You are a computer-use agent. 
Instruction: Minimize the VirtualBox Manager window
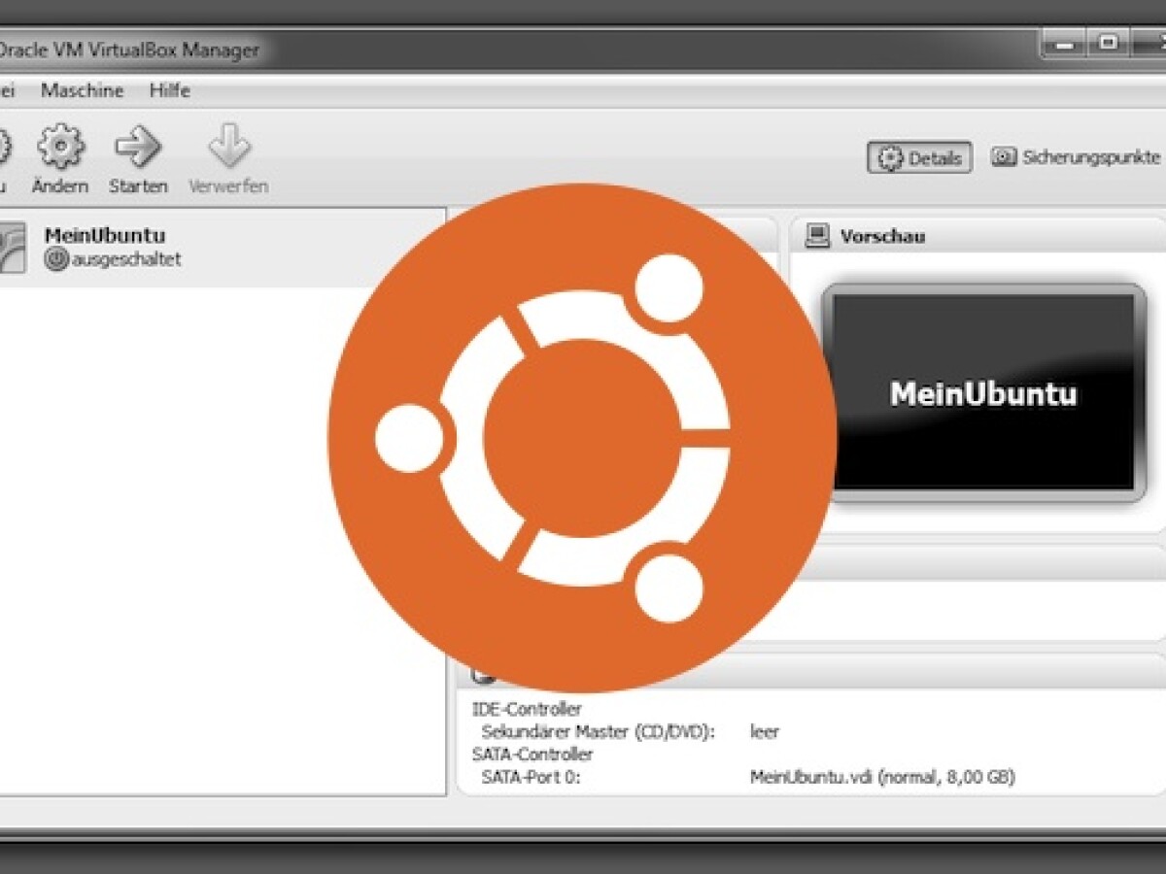pos(1062,43)
